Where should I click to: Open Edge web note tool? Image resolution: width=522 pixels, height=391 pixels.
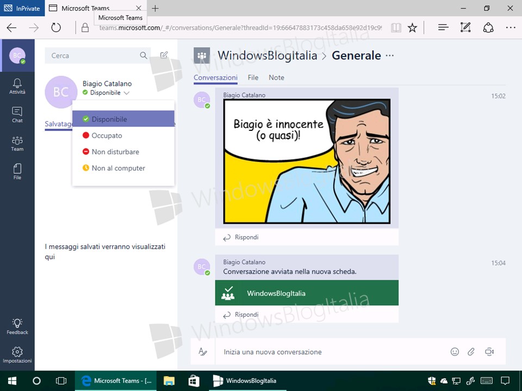pyautogui.click(x=465, y=28)
